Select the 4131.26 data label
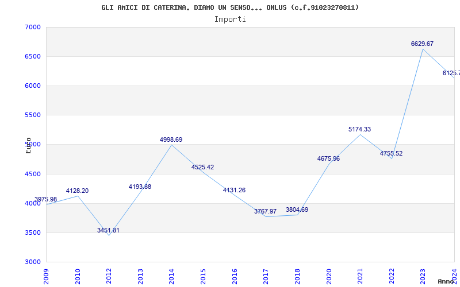 (234, 191)
